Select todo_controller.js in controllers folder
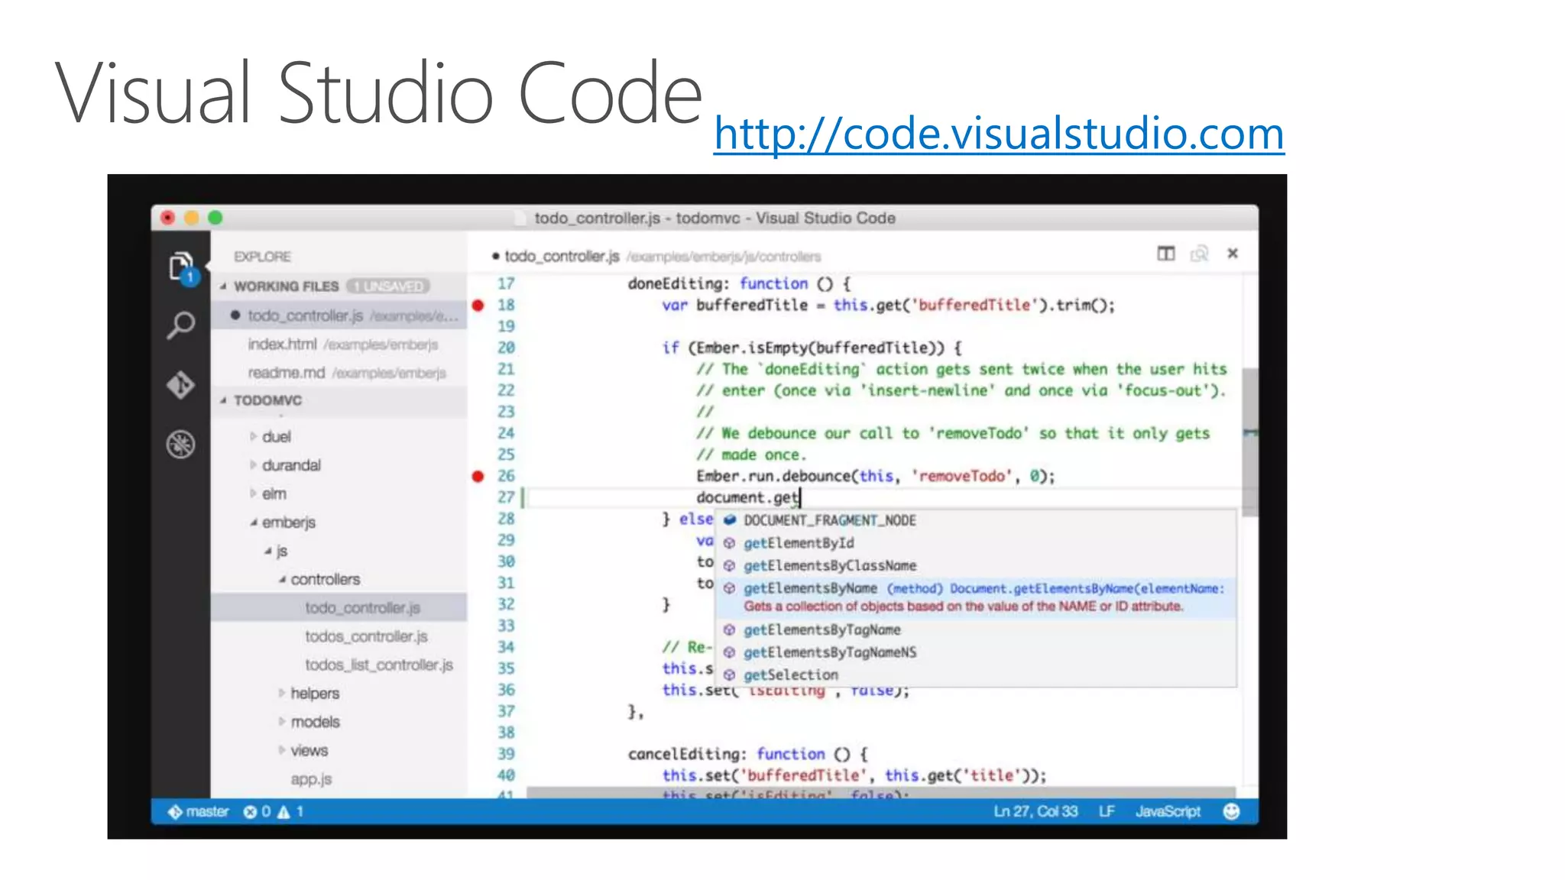 pos(339,608)
